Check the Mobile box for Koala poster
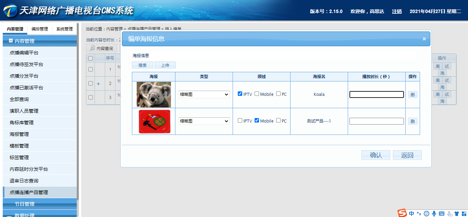 coord(257,94)
